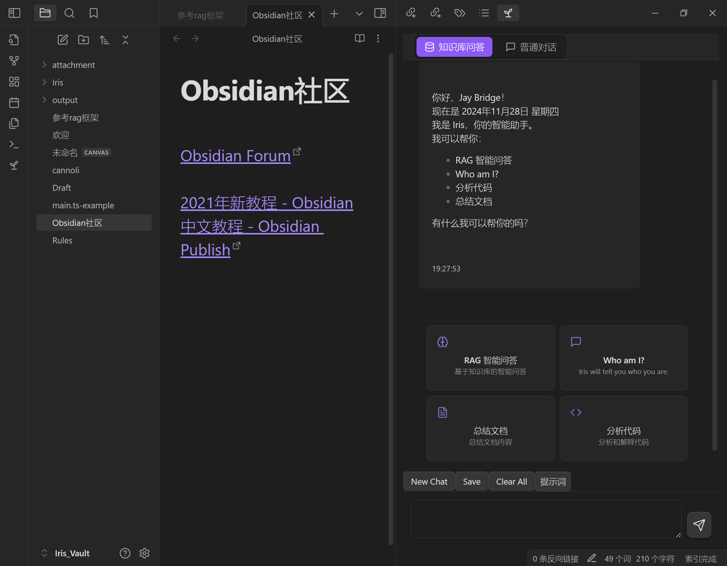Open the cannoli note

(x=94, y=170)
